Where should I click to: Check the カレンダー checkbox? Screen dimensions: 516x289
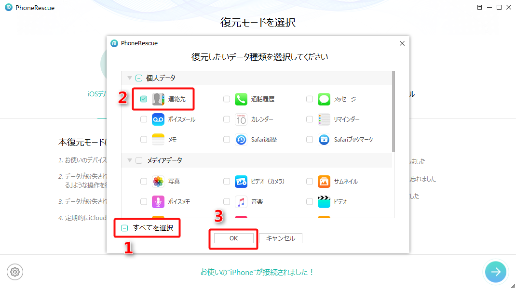tap(226, 119)
